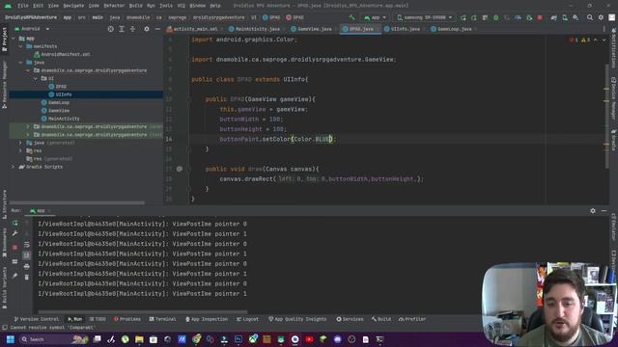This screenshot has height=347, width=618.
Task: Open IDE settings gear in top toolbar
Action: 601,17
